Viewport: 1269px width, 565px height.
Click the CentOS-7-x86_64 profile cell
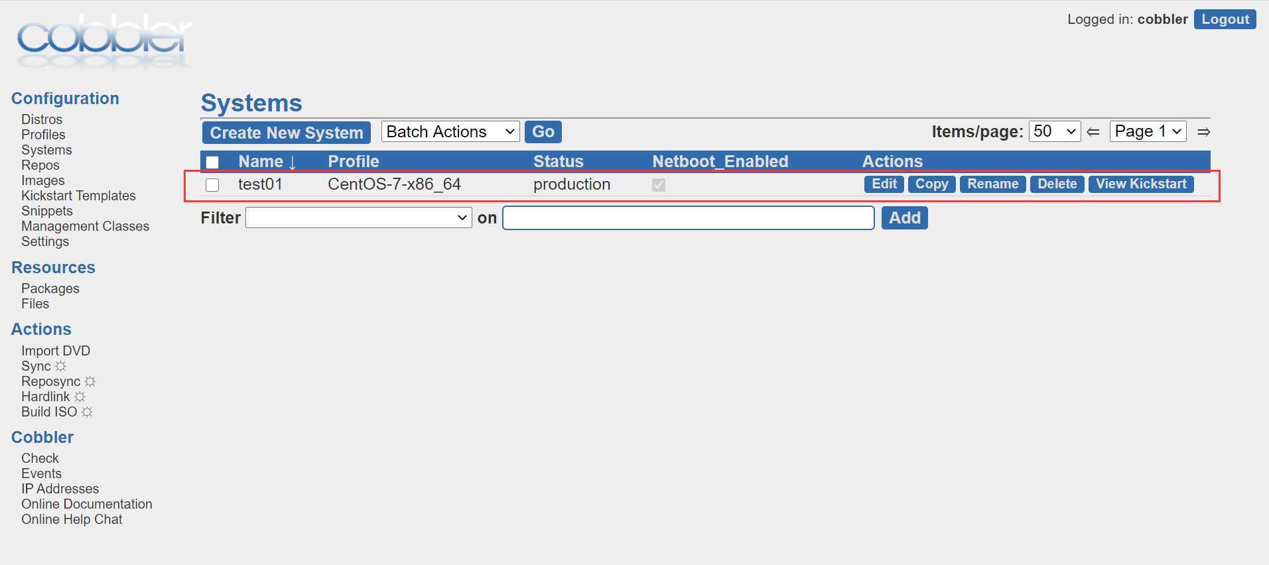394,184
